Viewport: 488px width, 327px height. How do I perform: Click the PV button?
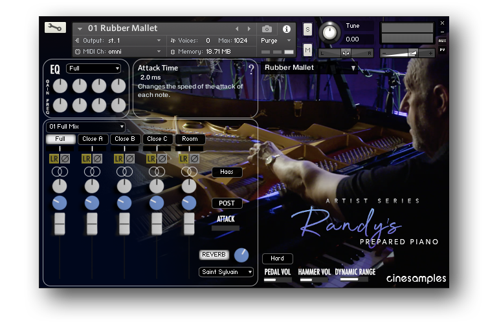pos(442,50)
